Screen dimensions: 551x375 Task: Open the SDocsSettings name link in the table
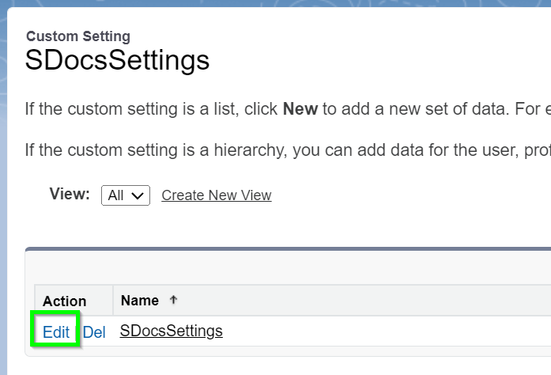[x=171, y=331]
